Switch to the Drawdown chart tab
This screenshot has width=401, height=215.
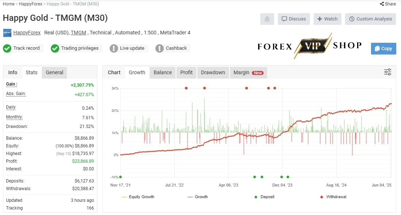[x=213, y=72]
